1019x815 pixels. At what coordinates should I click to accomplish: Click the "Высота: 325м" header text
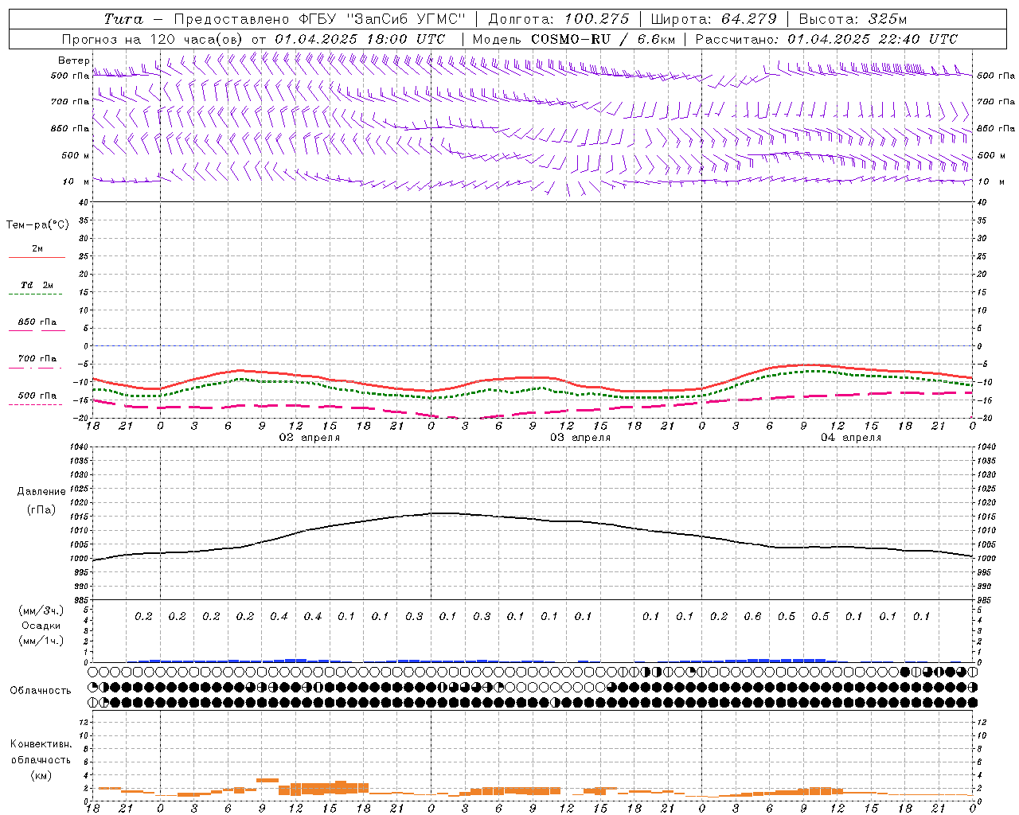tap(853, 19)
